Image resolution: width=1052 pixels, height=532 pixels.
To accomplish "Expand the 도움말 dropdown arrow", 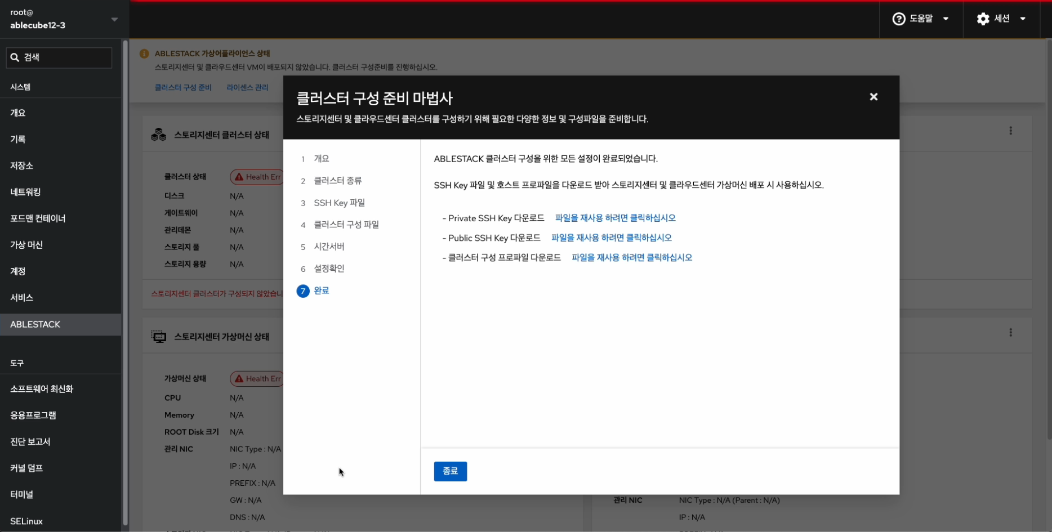I will click(946, 19).
